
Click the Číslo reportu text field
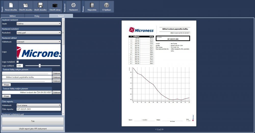point(39,109)
